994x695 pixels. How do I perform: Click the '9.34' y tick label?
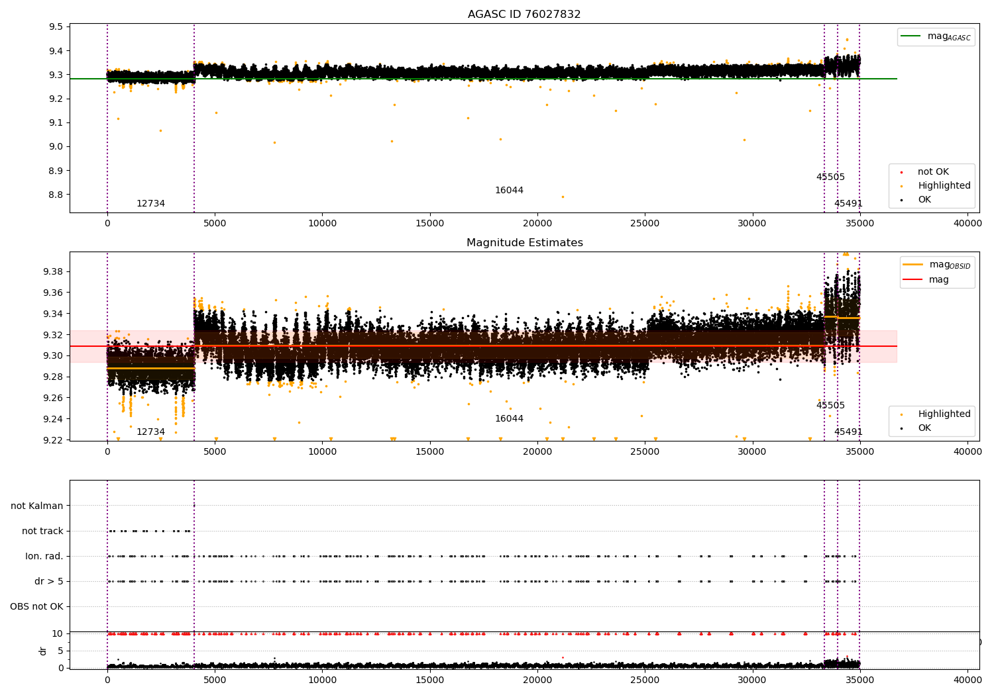(54, 314)
